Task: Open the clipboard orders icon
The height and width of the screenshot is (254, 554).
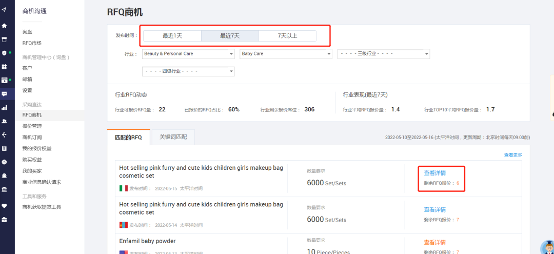Action: pos(4,148)
